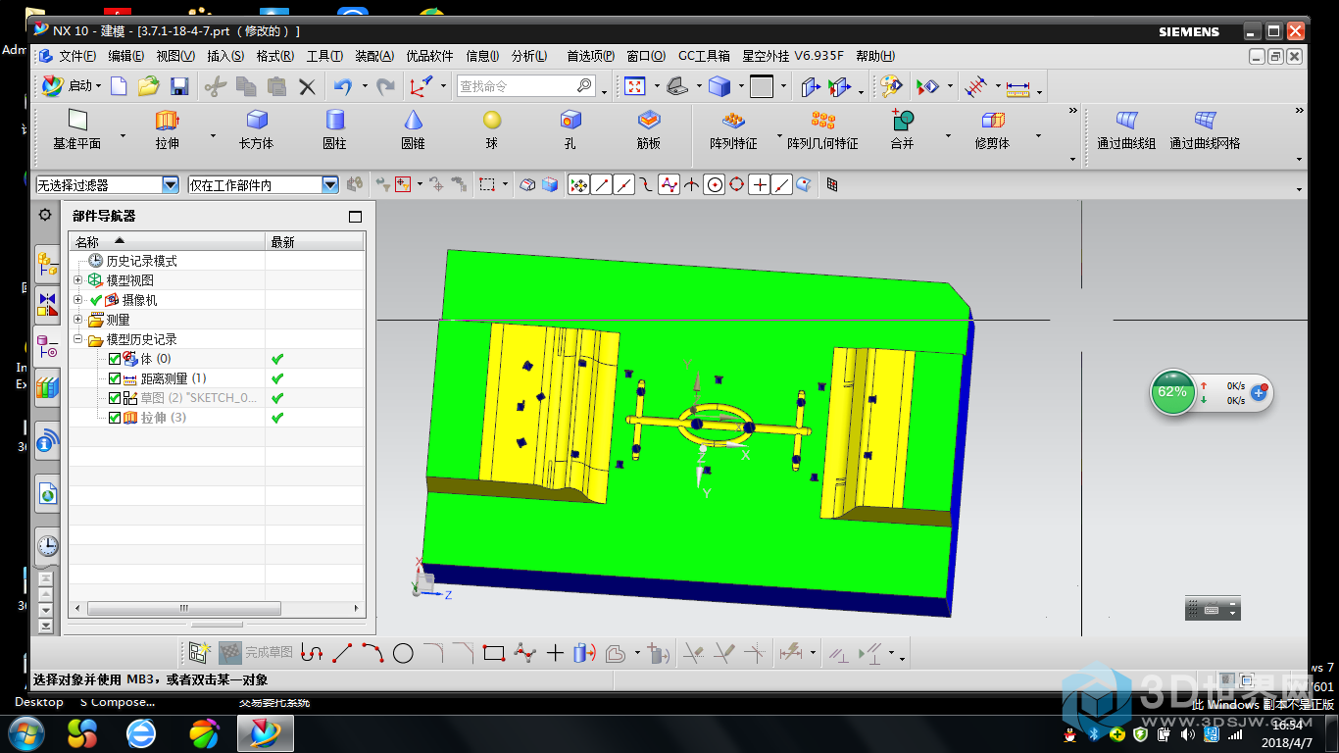Viewport: 1339px width, 753px height.
Task: Delete selection with the X icon
Action: pos(308,86)
